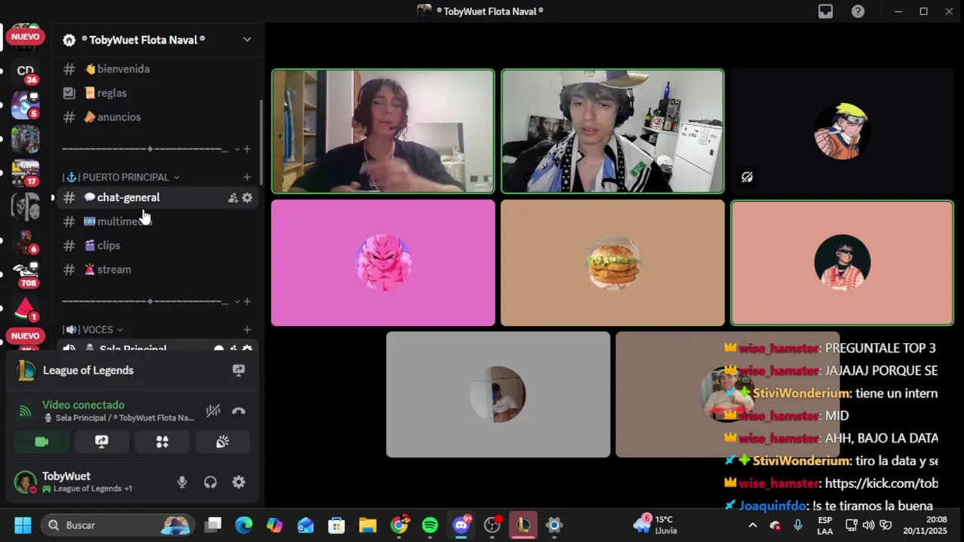Open chat-general channel settings gear
This screenshot has width=964, height=542.
coord(247,198)
